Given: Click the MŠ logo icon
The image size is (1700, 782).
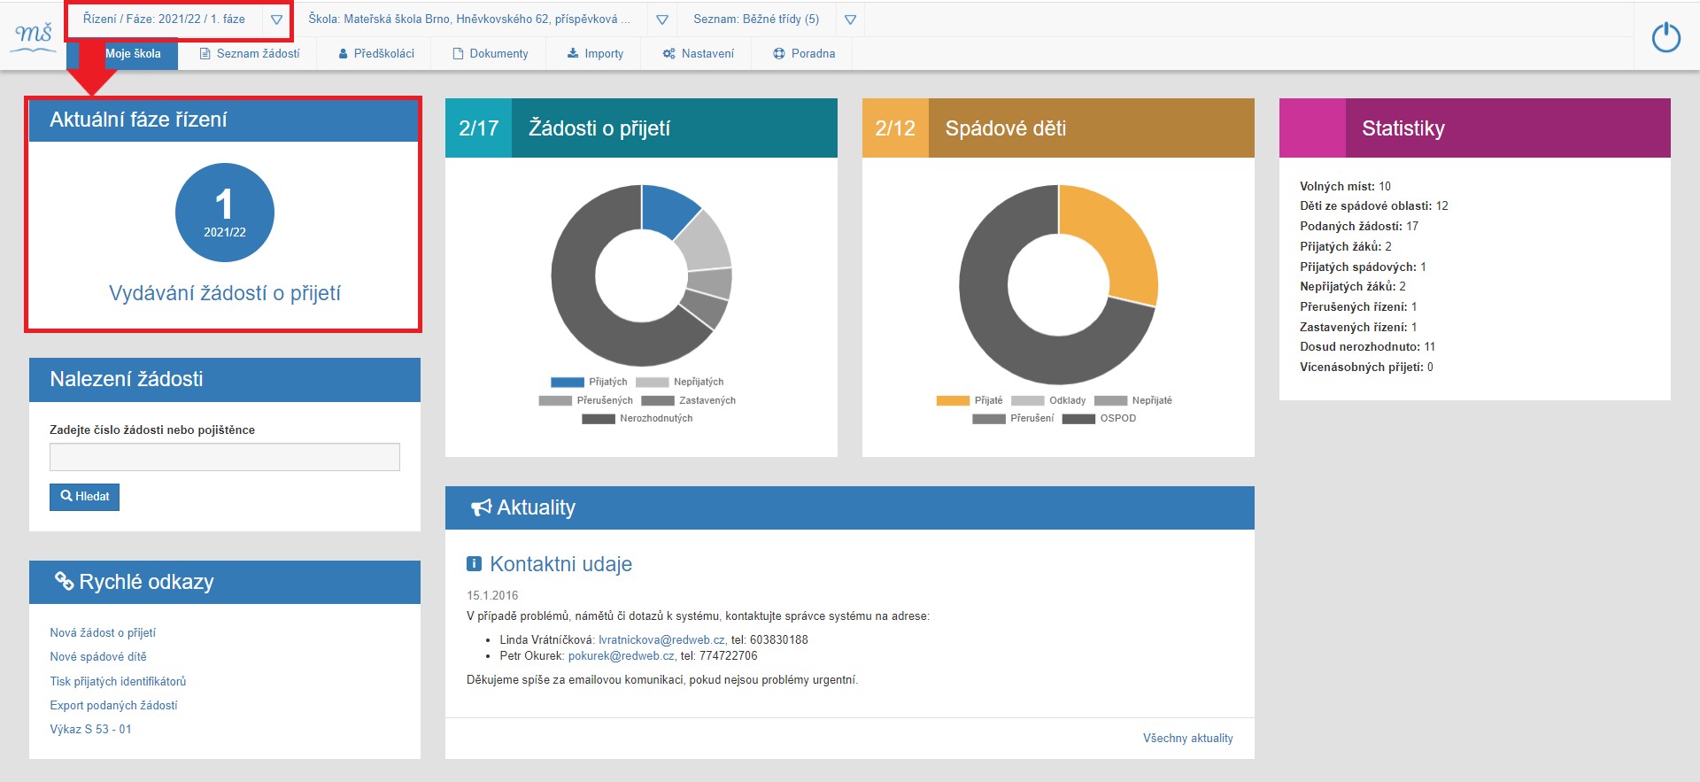Looking at the screenshot, I should pyautogui.click(x=35, y=36).
